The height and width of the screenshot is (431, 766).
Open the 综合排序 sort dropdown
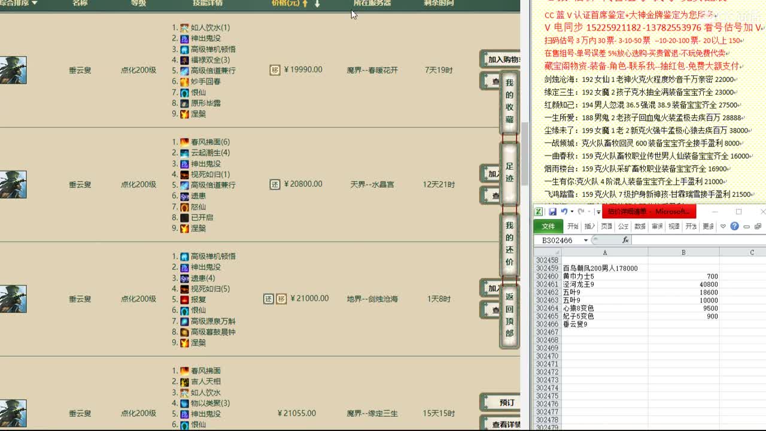pos(21,4)
